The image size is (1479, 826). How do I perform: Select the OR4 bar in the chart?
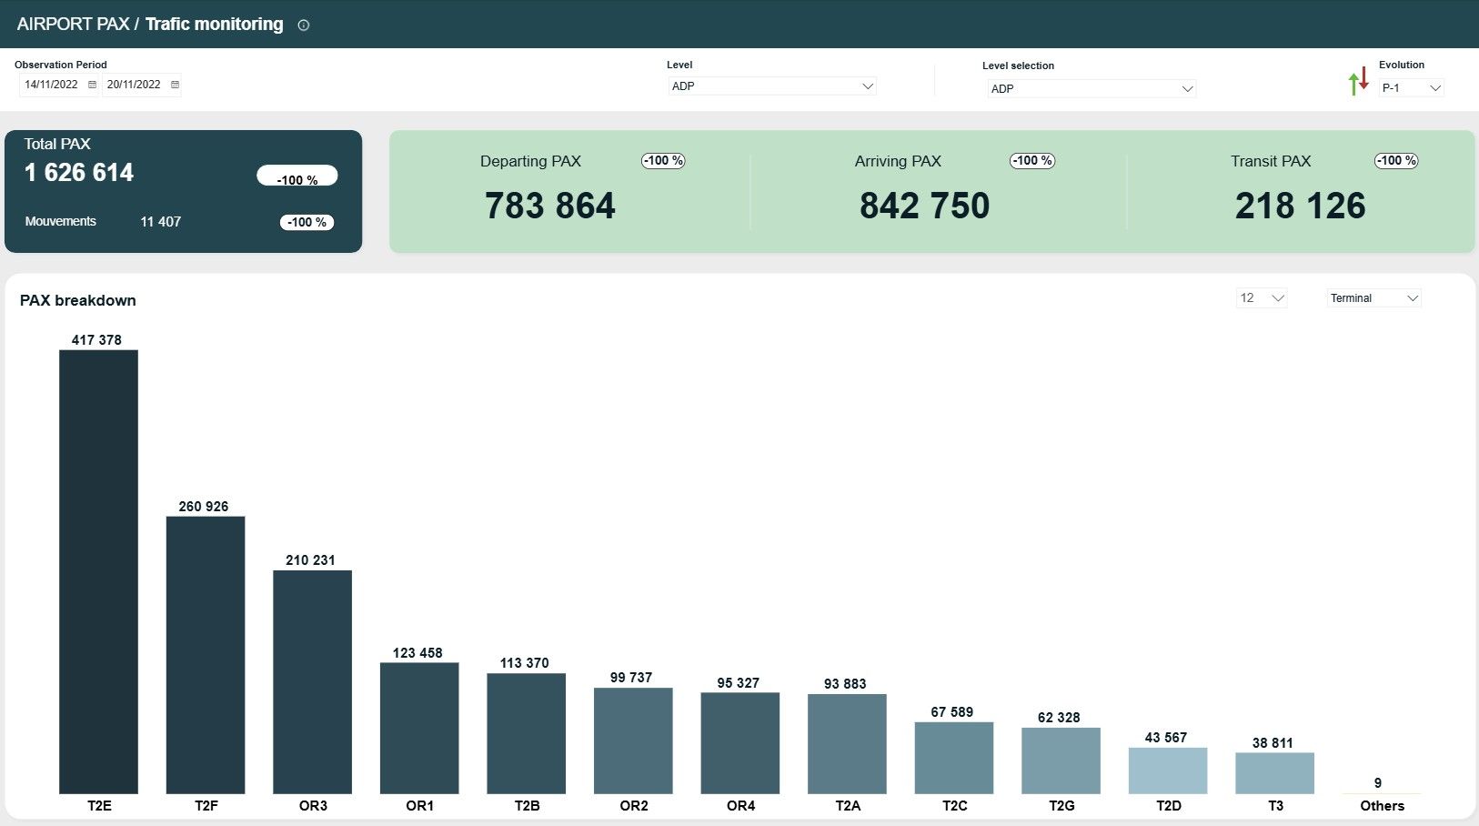pos(740,743)
